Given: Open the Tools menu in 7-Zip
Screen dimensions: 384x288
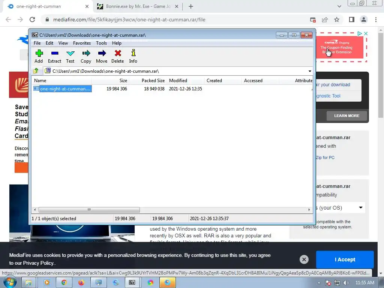Looking at the screenshot, I should click(101, 43).
